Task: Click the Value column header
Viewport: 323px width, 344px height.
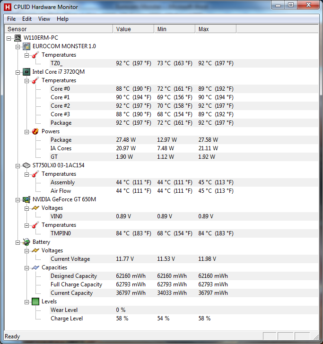Action: pyautogui.click(x=133, y=29)
